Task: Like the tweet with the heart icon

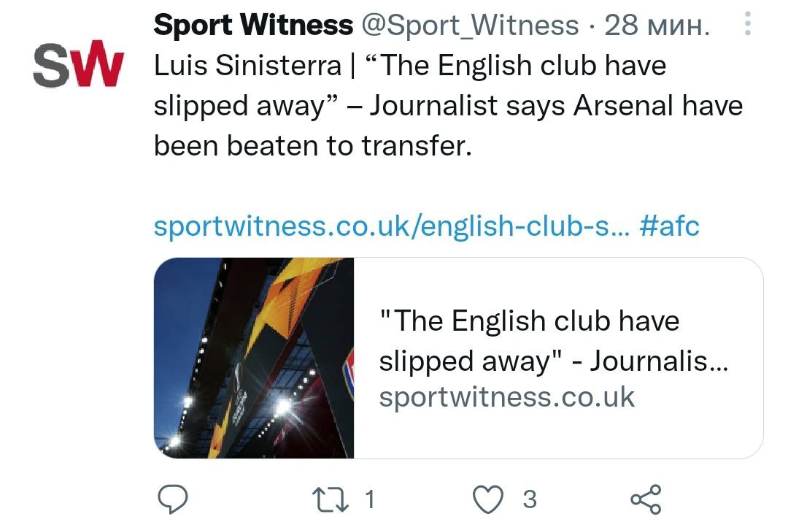Action: click(488, 499)
